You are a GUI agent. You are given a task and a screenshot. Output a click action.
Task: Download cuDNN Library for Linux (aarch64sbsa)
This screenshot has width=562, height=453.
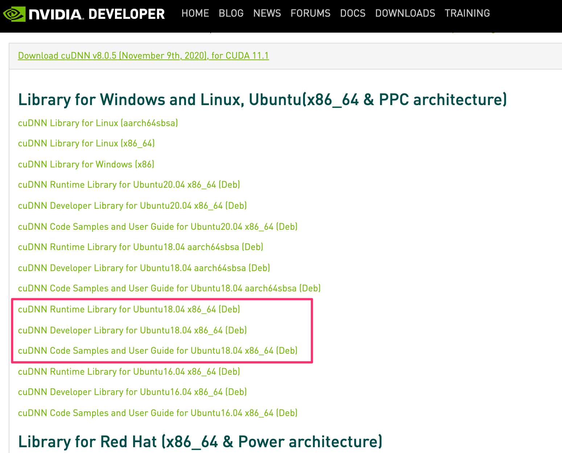(x=98, y=123)
